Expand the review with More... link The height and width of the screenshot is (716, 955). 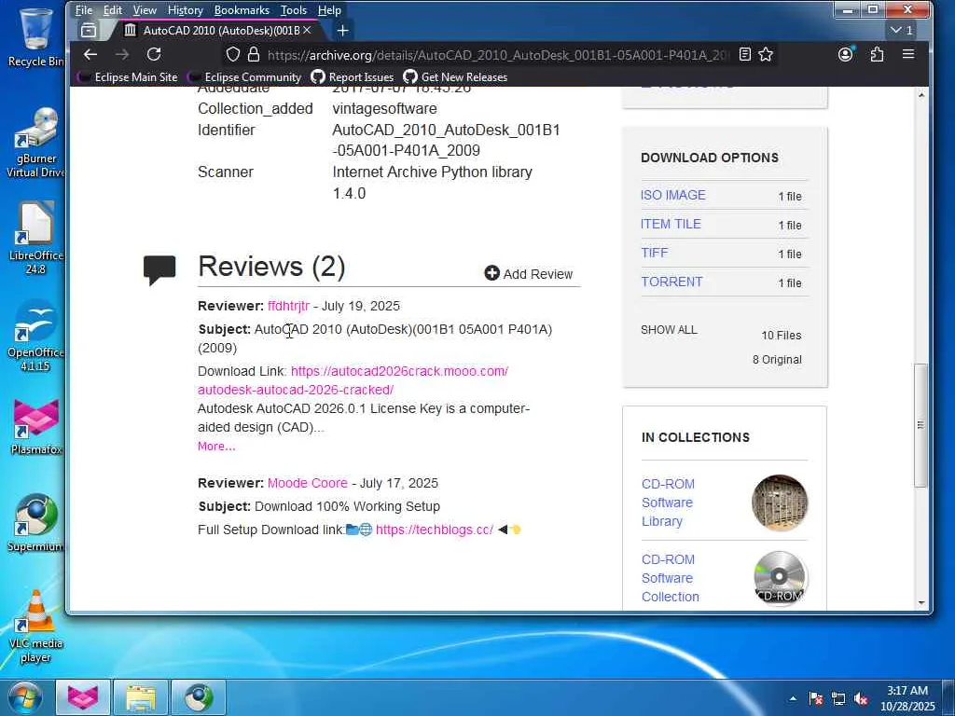(216, 447)
